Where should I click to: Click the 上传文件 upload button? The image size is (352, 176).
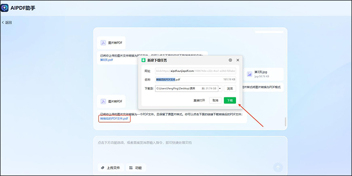pos(111,168)
